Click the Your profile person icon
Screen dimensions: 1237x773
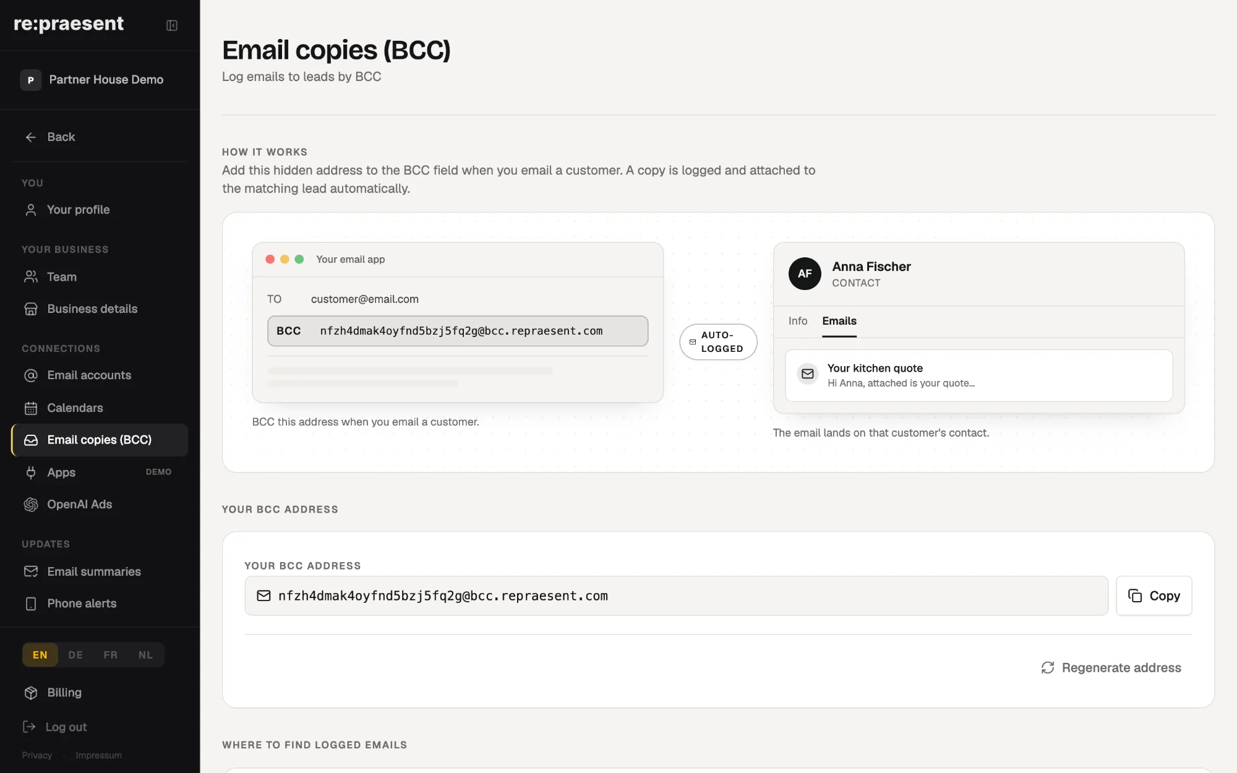[x=31, y=210]
